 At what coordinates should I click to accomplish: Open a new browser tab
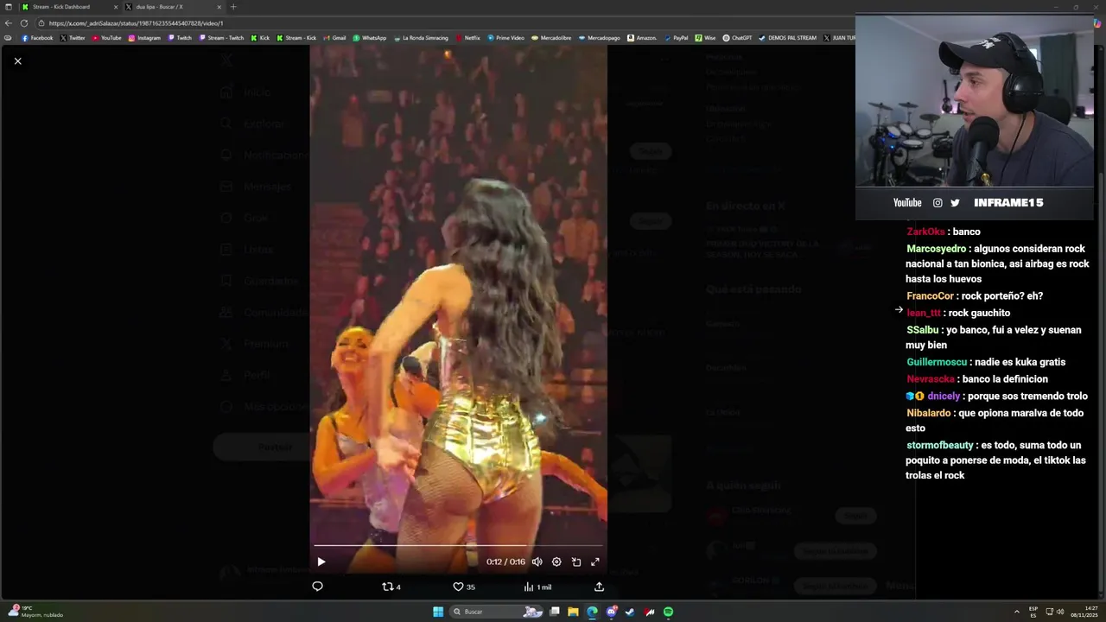tap(233, 7)
